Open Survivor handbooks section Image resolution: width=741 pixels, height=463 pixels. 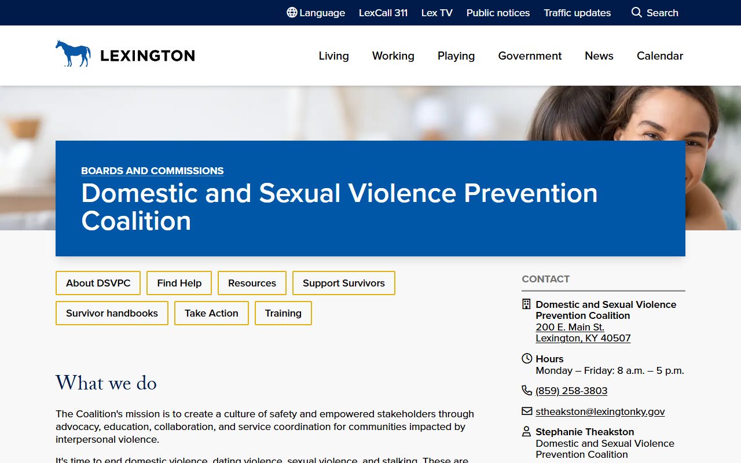[x=112, y=313]
